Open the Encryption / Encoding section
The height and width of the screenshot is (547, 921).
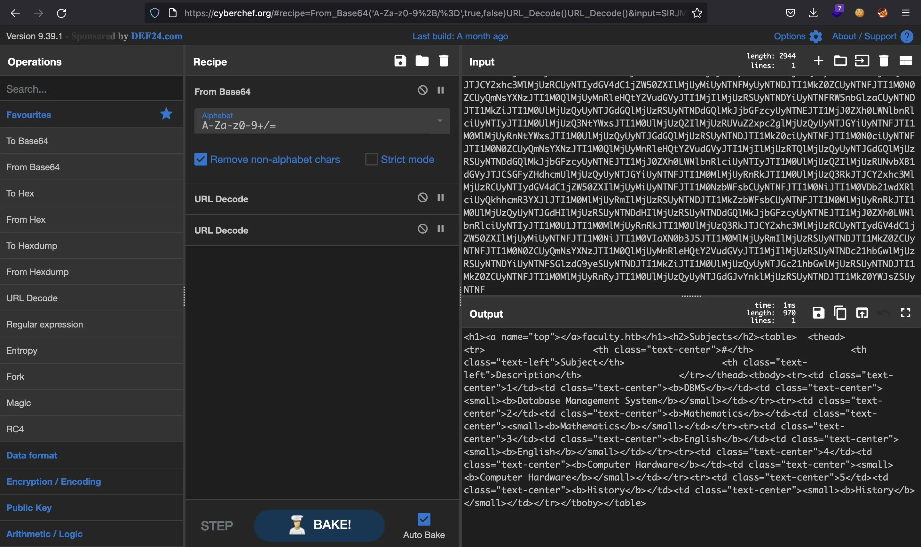click(54, 481)
